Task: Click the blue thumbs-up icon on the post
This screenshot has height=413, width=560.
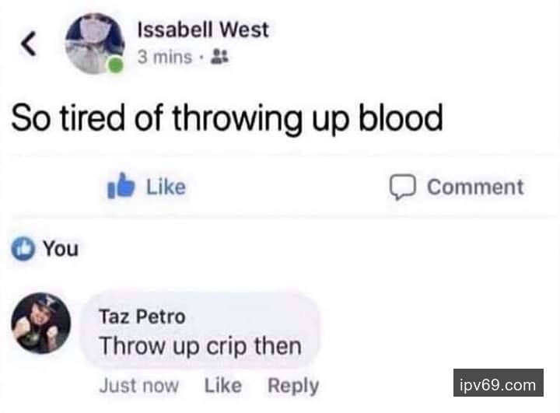Action: pos(121,185)
